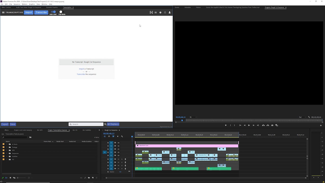Click the Extract button in Program monitor
Screen dimensions: 325x183
(268, 125)
